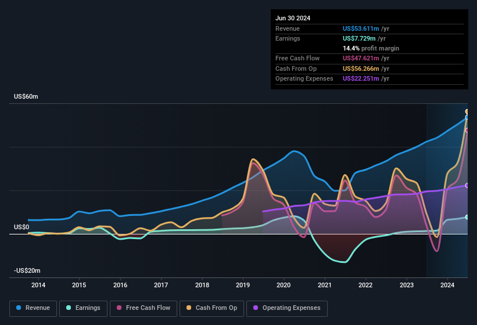Click the Free Cash Flow tooltip value
This screenshot has height=325, width=477.
(x=366, y=58)
